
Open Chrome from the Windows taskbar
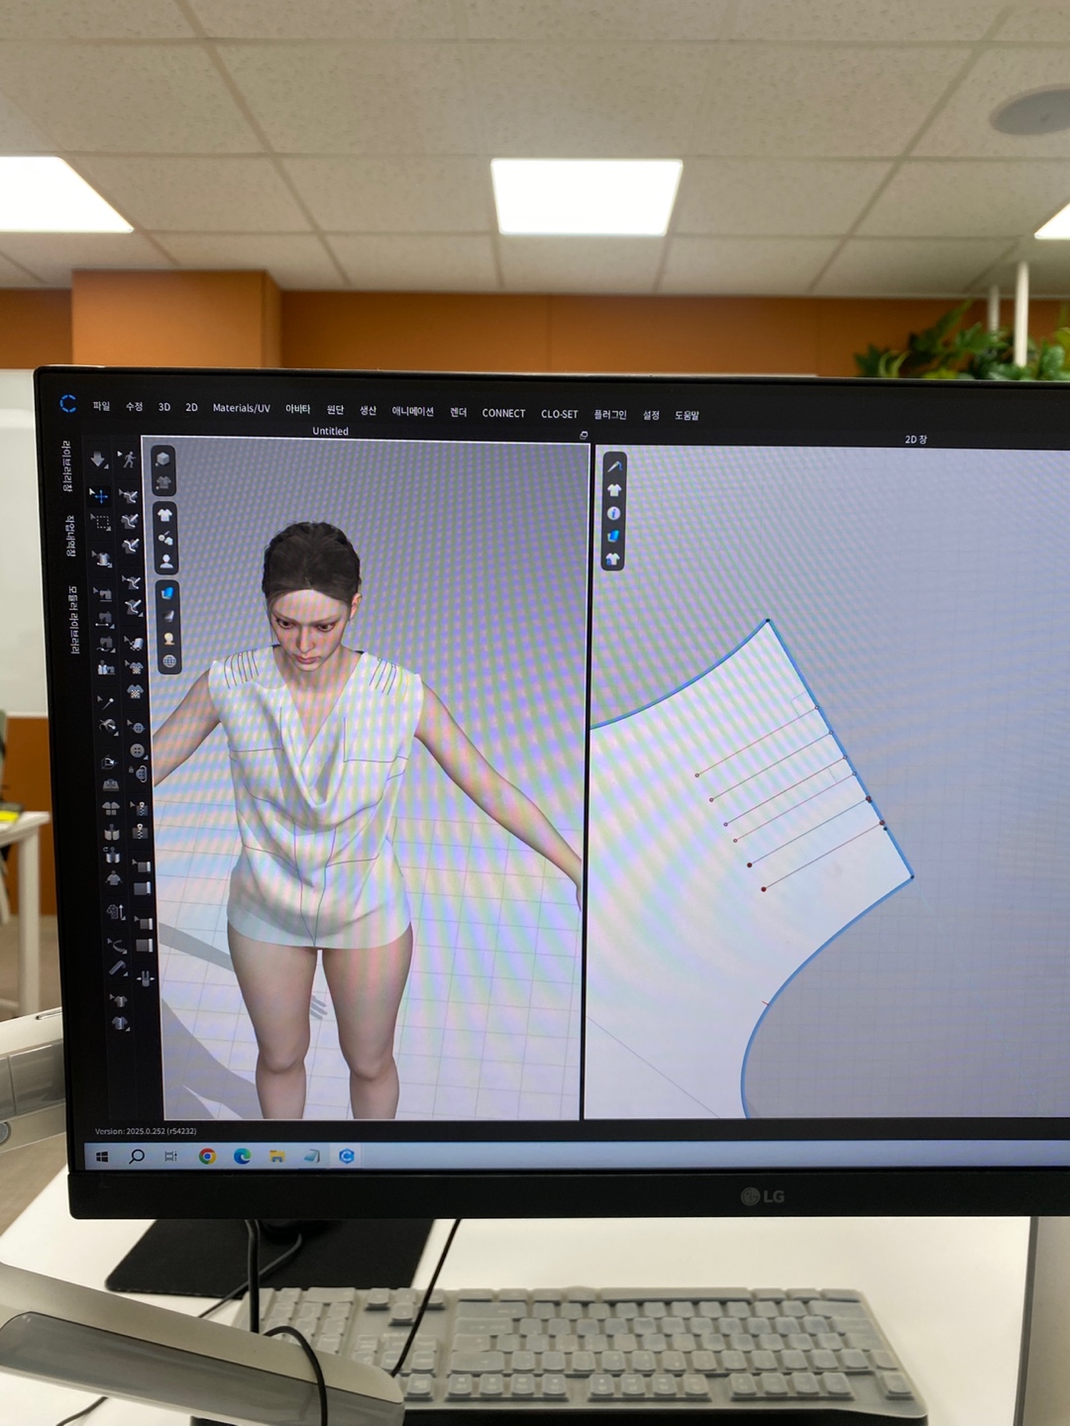pos(207,1156)
